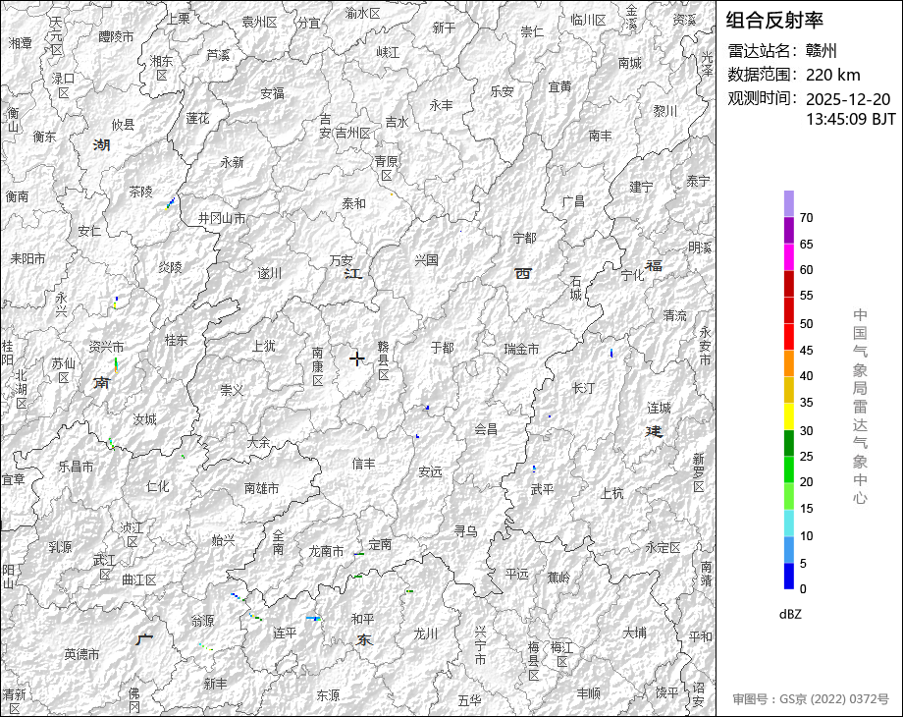Click the light purple above-70 dBZ legend segment

[x=789, y=204]
